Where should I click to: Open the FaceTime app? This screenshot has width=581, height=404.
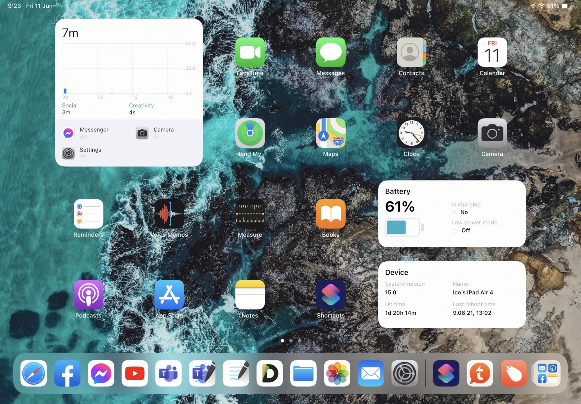coord(250,52)
